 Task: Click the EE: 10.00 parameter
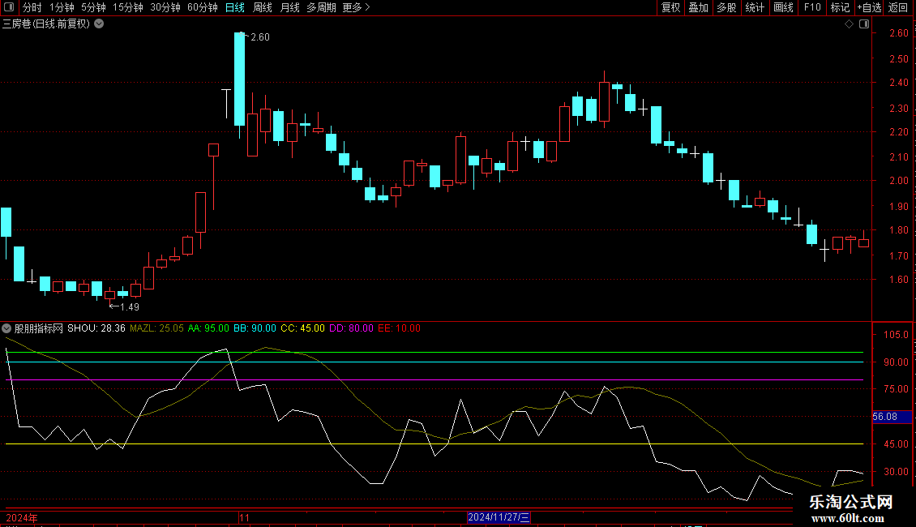pyautogui.click(x=399, y=328)
